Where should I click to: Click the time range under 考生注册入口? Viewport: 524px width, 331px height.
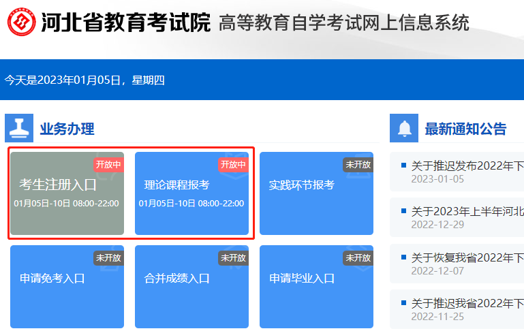[66, 204]
